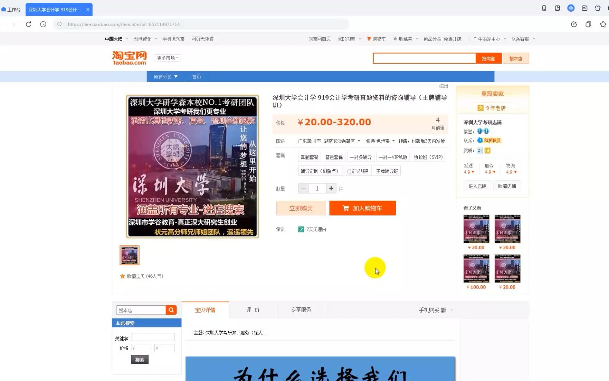Click the address bar URL field
Screen dimensions: 609x381
coord(201,24)
